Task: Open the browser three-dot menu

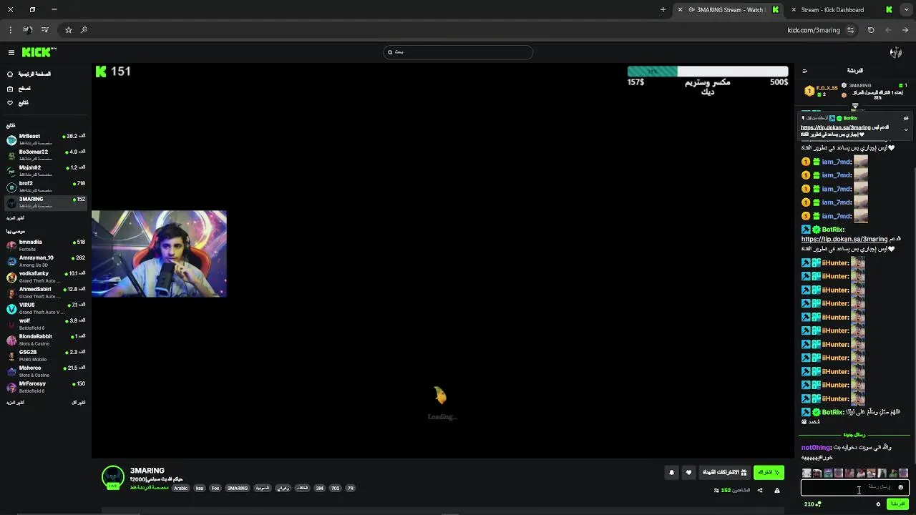Action: click(x=10, y=30)
